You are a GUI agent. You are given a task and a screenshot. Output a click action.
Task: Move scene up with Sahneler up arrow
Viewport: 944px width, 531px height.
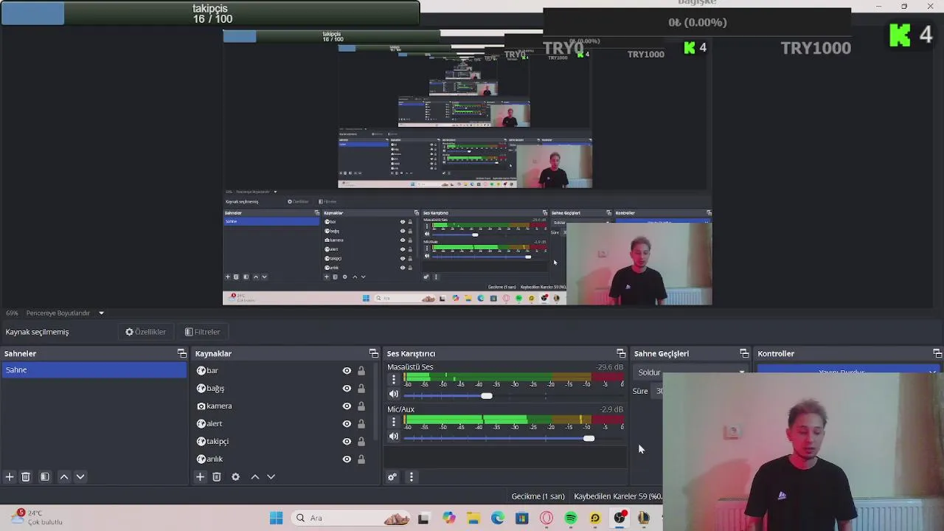click(x=64, y=477)
